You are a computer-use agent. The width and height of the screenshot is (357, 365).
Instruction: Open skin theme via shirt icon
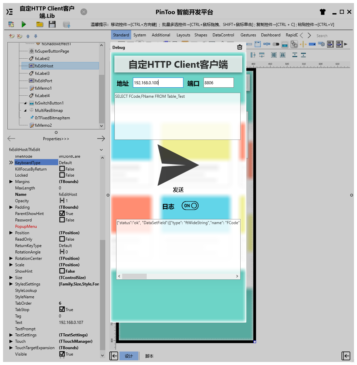tap(323, 12)
